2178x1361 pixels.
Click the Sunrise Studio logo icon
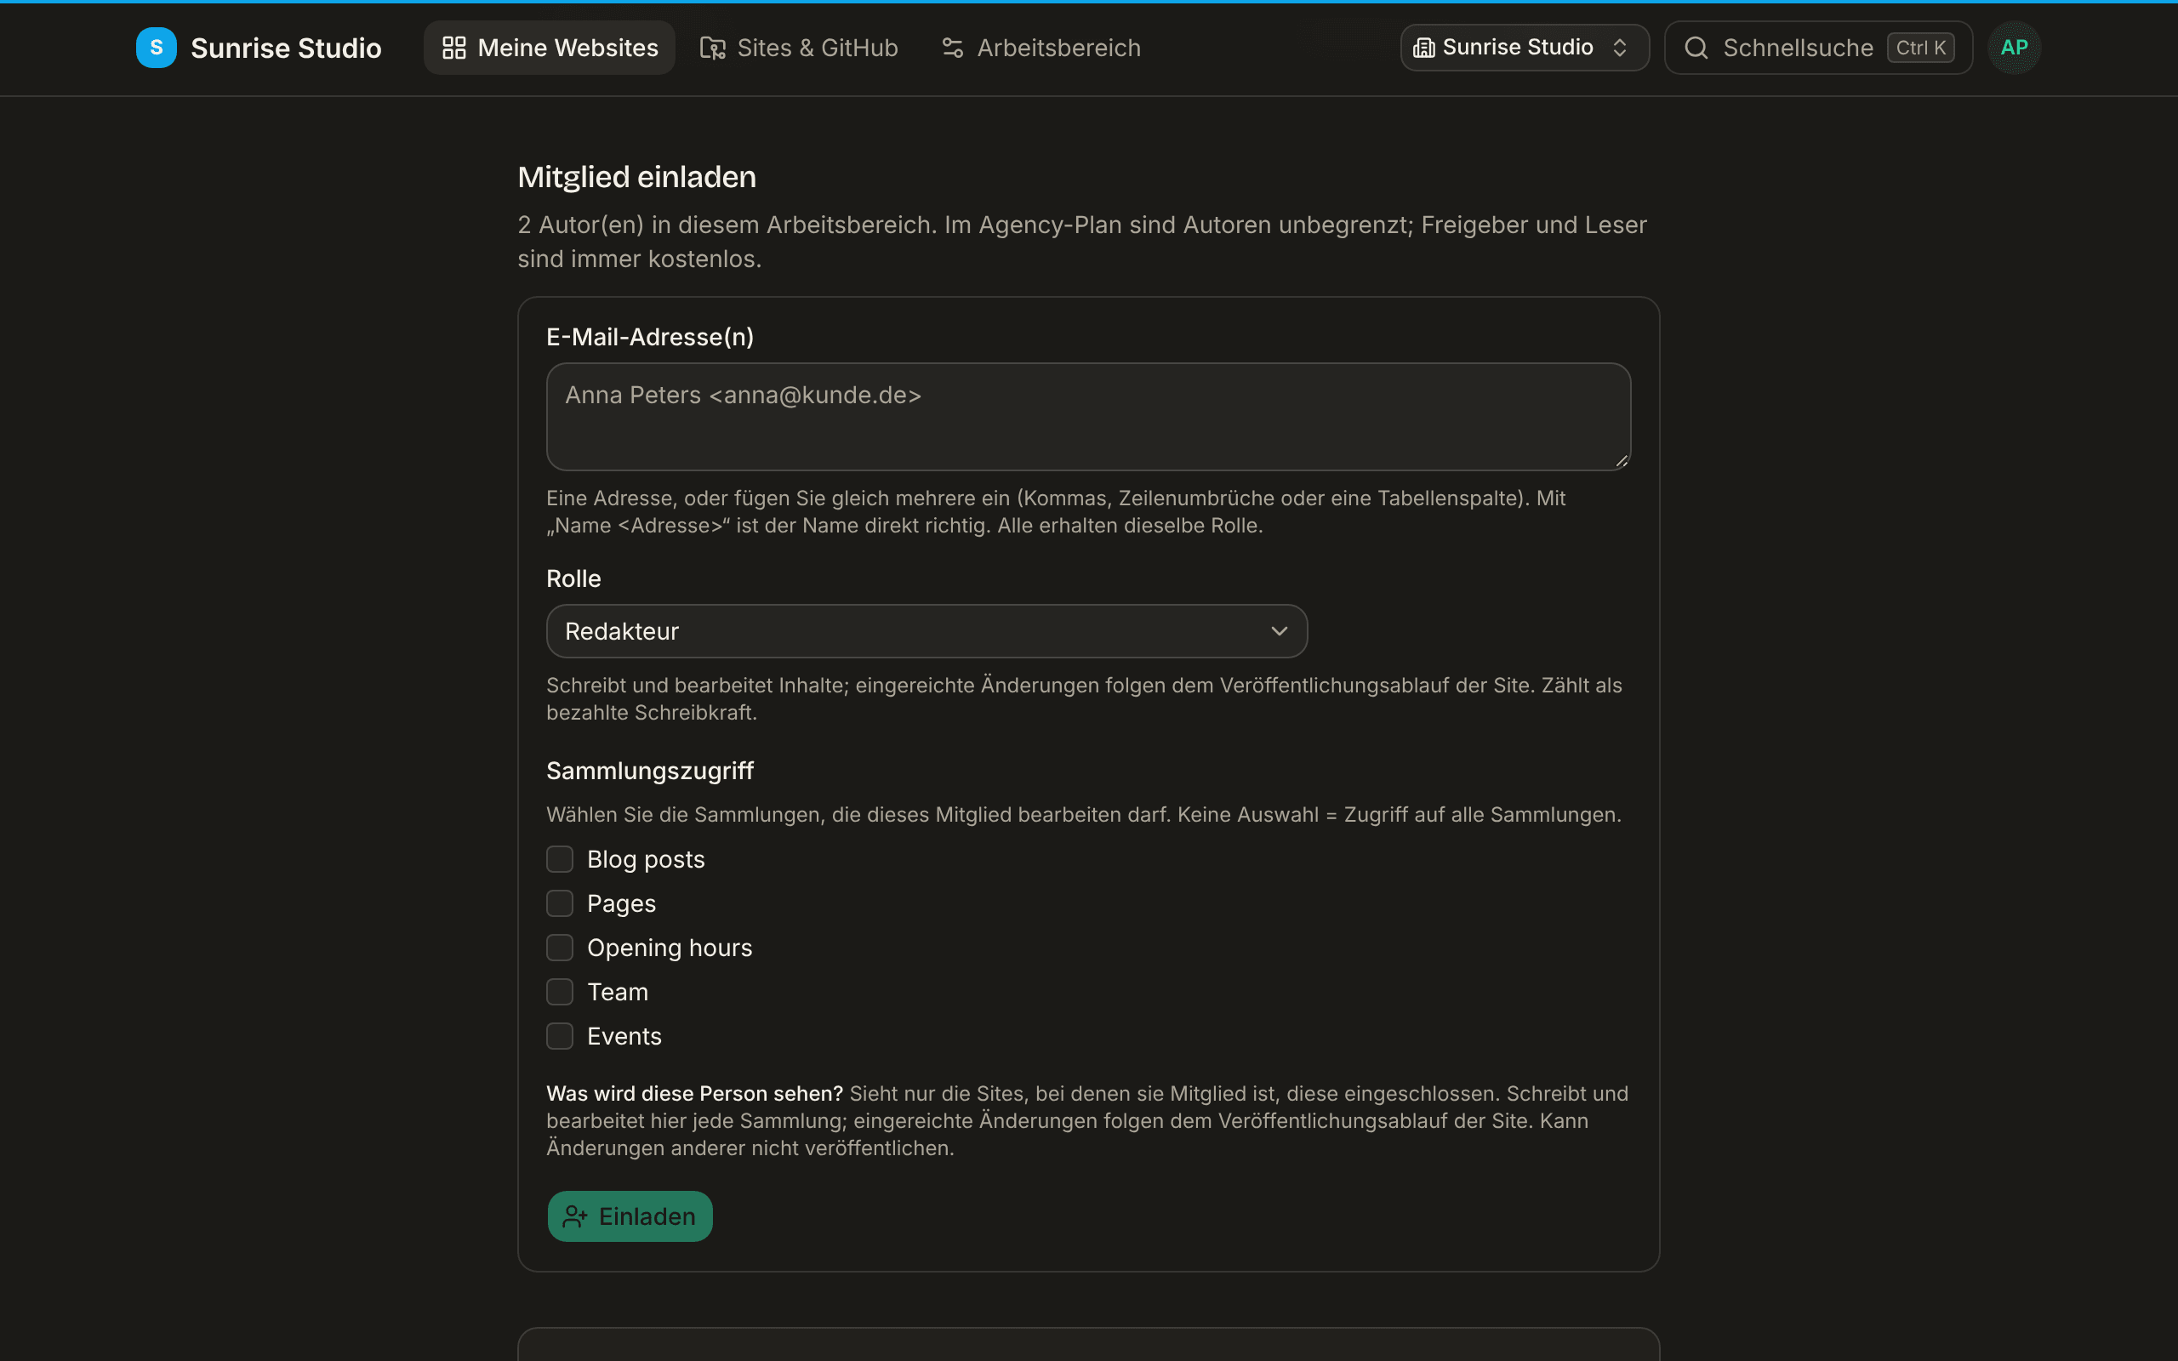[x=156, y=48]
